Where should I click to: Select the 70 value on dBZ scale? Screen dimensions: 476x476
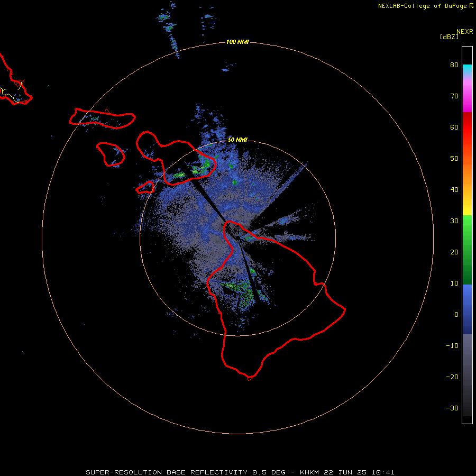tap(454, 96)
